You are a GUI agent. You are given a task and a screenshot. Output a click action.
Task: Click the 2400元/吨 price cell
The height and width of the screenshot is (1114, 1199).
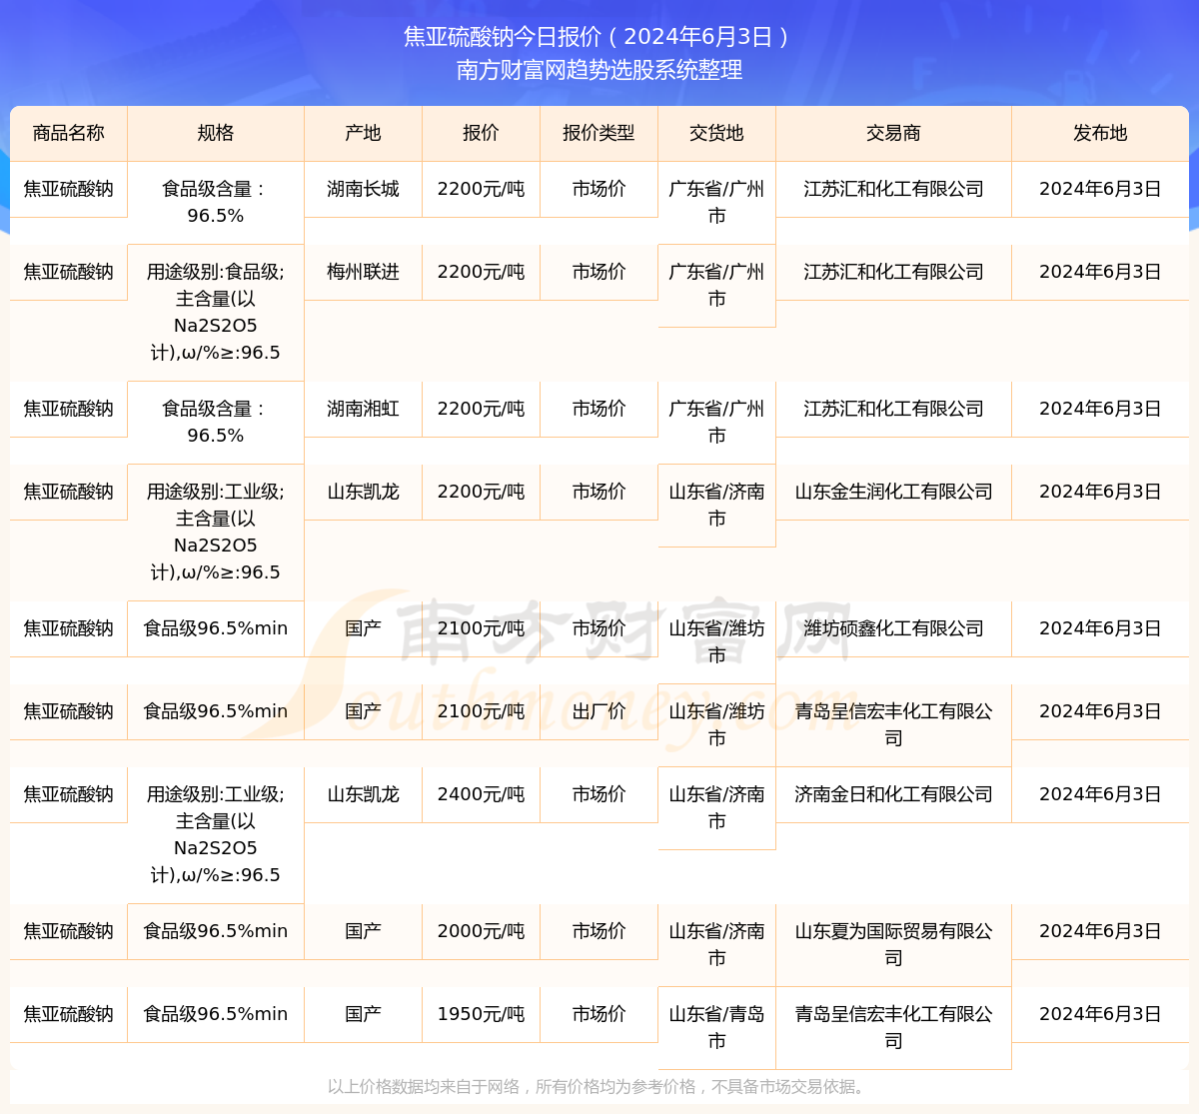[x=481, y=794]
